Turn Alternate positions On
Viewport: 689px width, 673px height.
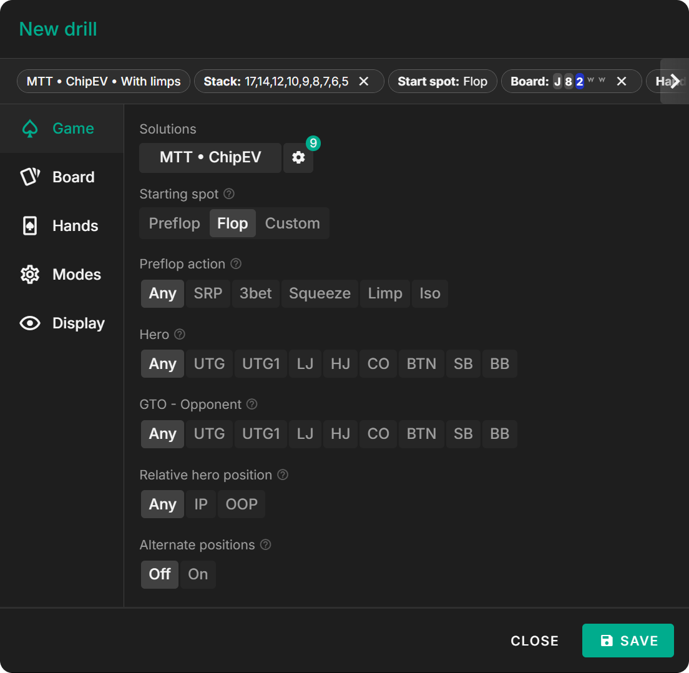[198, 574]
